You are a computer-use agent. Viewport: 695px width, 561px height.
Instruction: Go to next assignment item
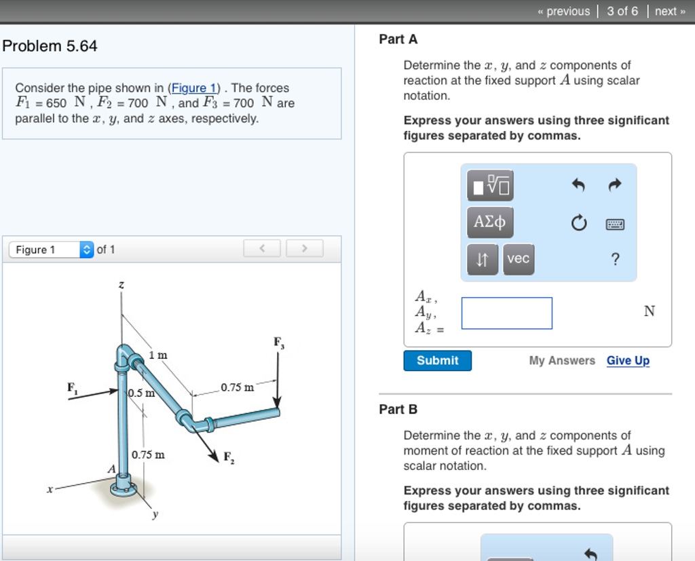click(668, 11)
